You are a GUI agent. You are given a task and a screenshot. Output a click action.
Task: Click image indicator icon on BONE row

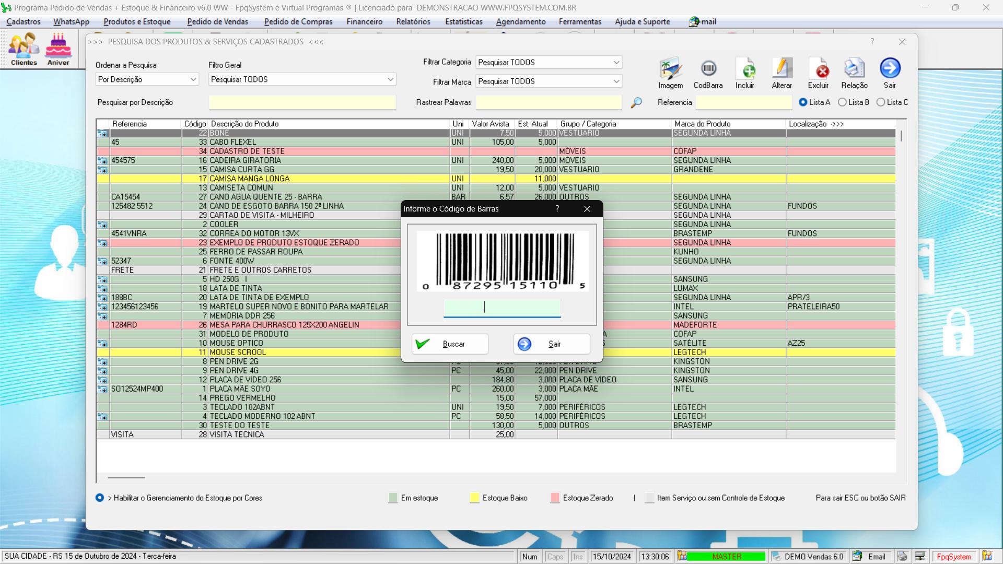(102, 133)
